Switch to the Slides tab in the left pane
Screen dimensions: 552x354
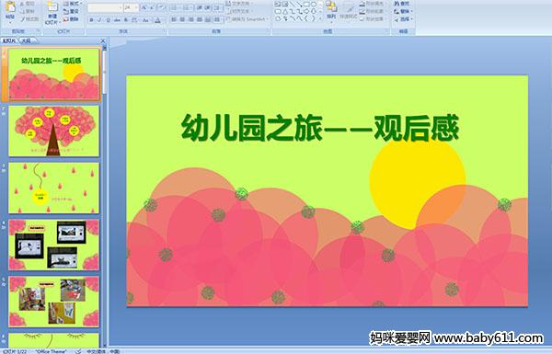[9, 40]
